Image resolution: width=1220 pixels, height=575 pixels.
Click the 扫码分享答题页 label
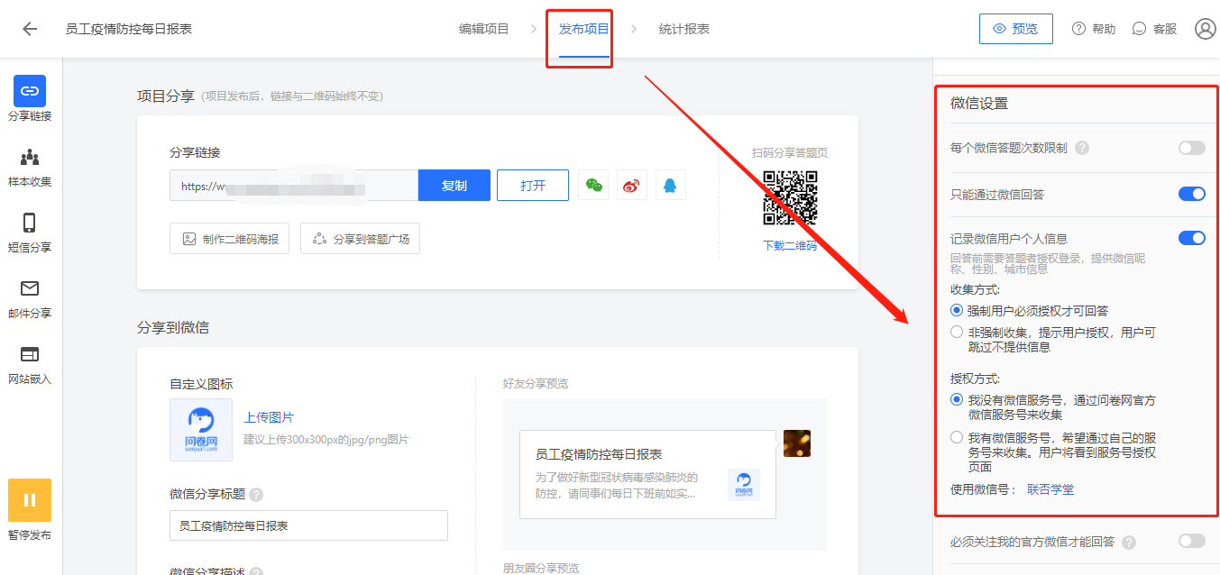(790, 153)
